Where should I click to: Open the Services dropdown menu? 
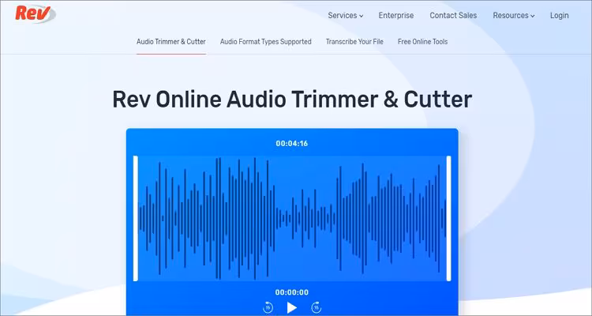346,16
